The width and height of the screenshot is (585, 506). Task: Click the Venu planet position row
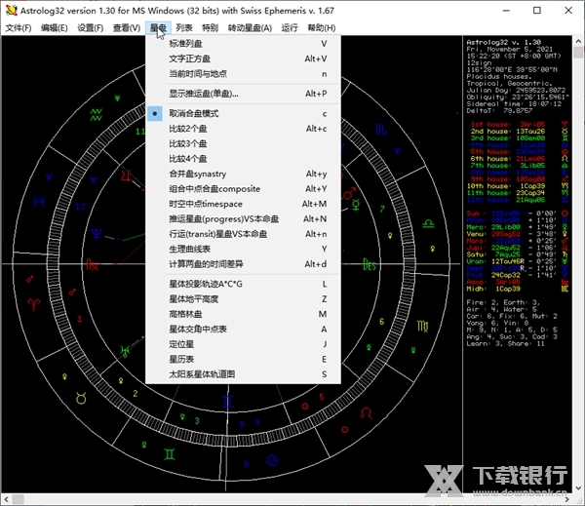(x=517, y=234)
